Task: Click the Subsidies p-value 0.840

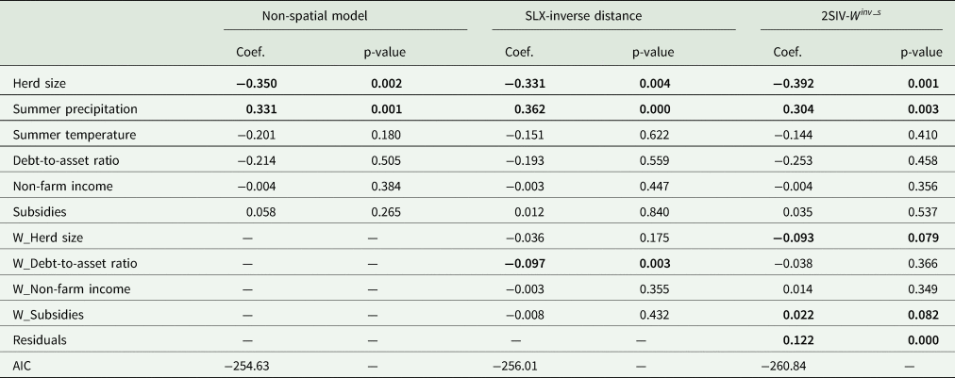Action: (x=660, y=211)
